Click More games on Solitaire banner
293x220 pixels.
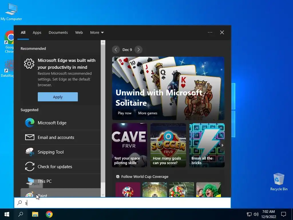pyautogui.click(x=148, y=113)
